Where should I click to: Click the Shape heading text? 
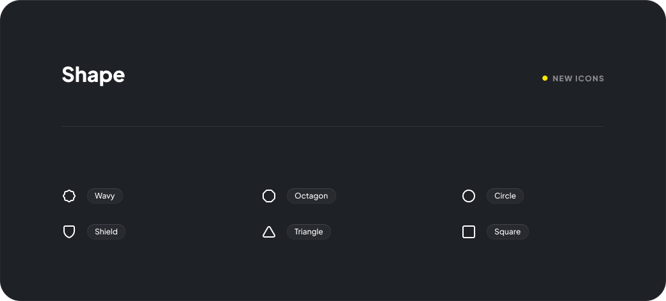click(93, 75)
